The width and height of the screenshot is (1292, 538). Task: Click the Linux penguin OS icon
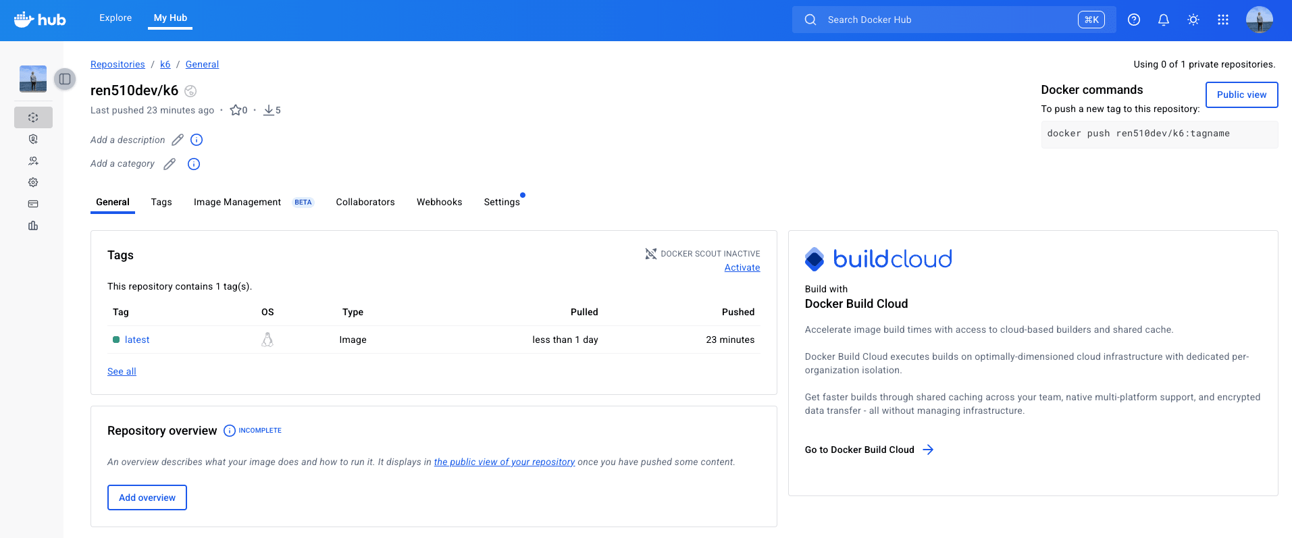click(x=267, y=340)
